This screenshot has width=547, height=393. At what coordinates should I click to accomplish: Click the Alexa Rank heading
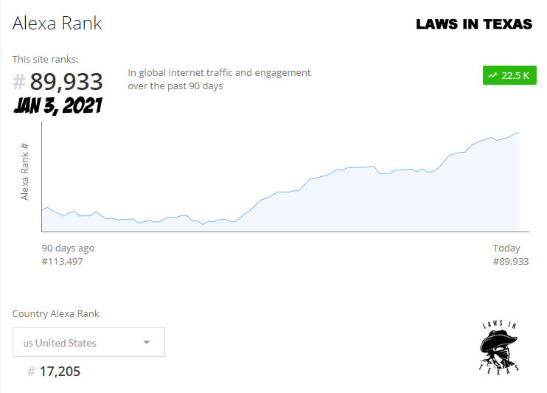tap(57, 24)
